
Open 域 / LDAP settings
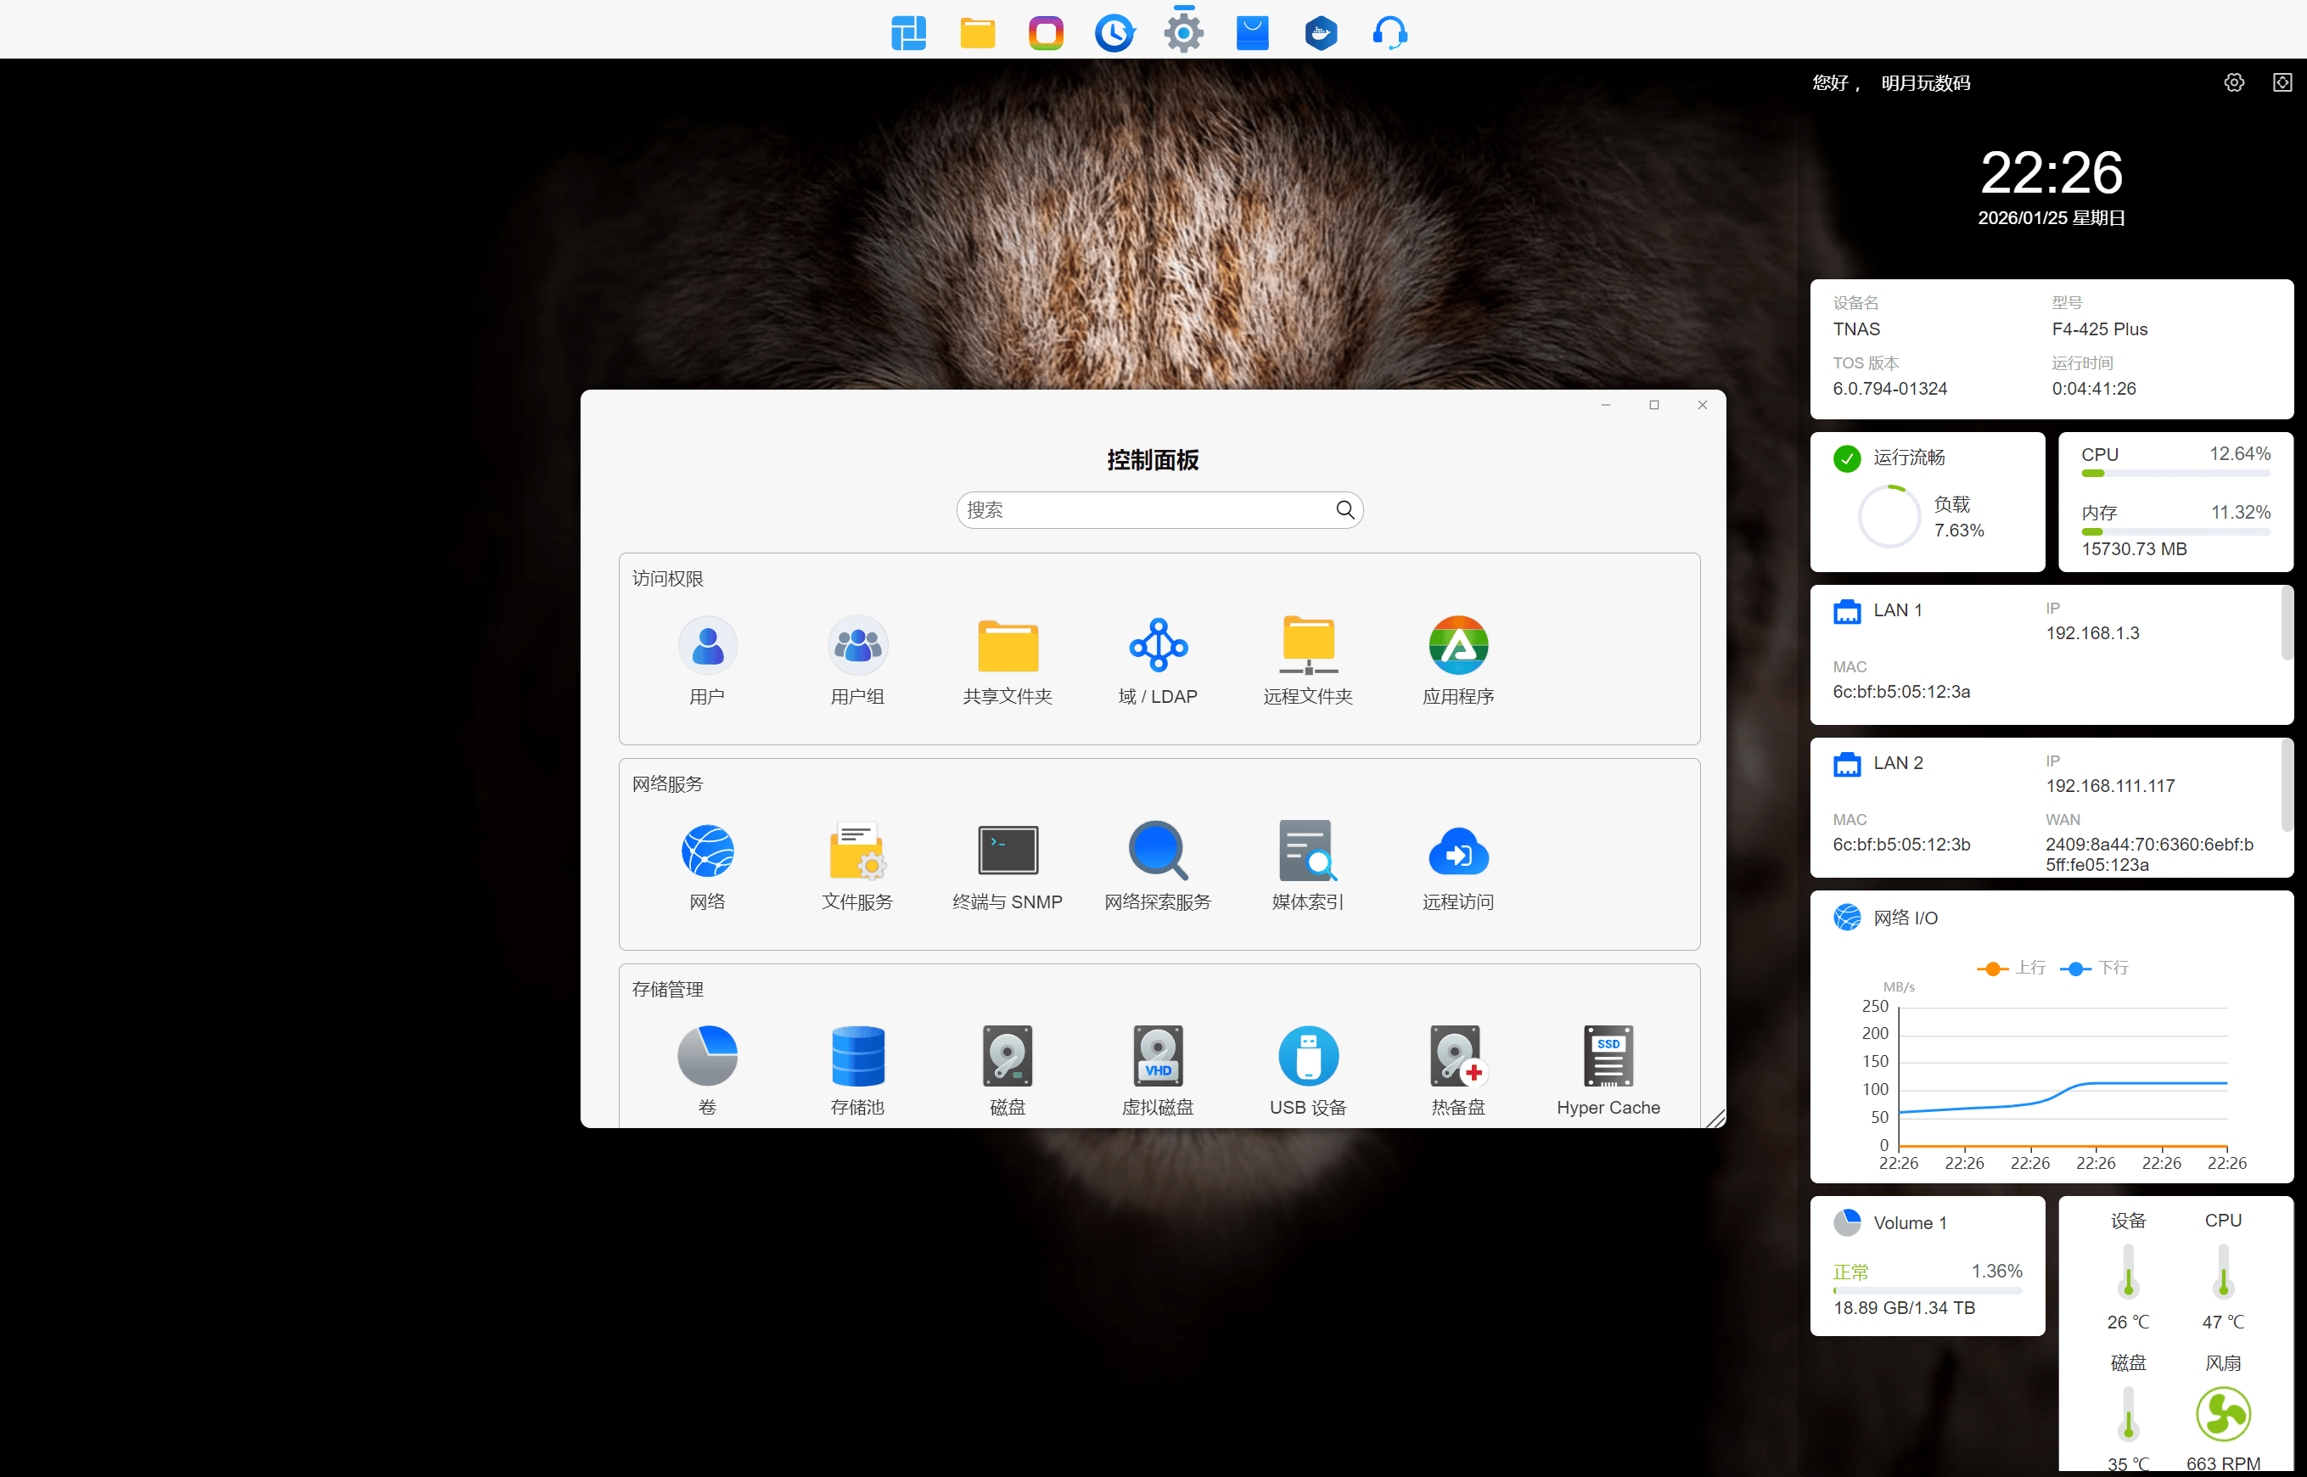point(1158,645)
